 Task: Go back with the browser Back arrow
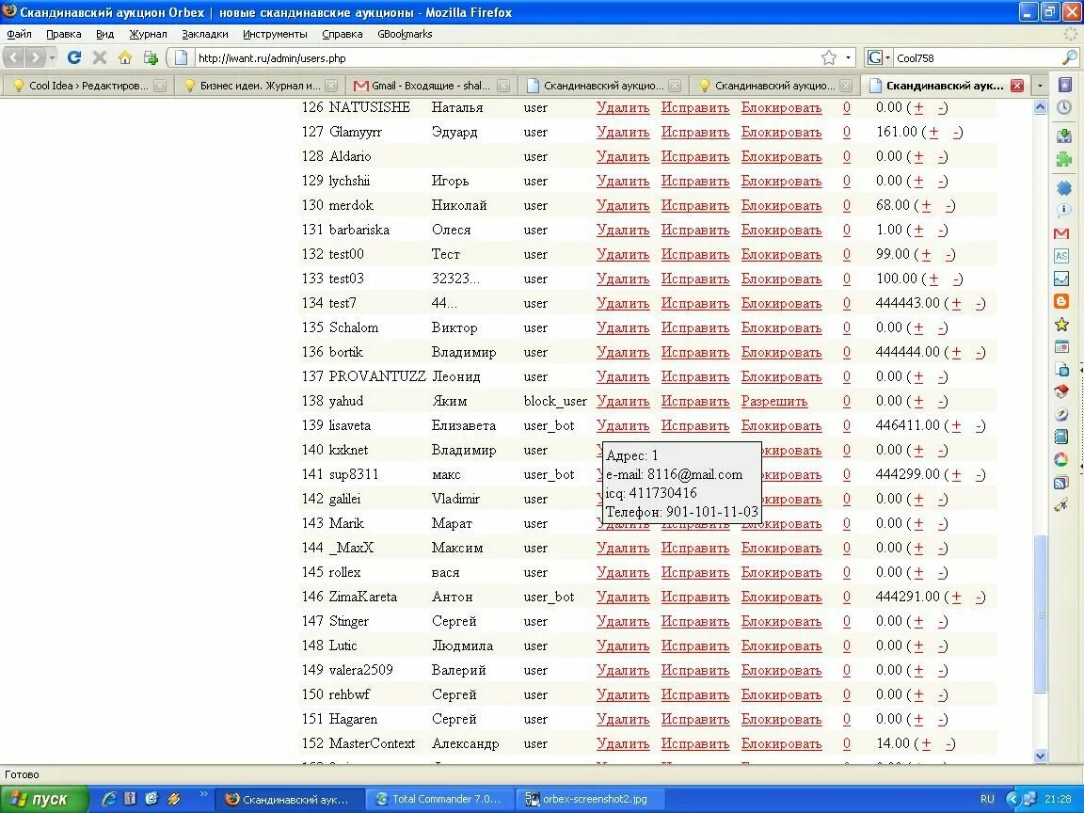[x=14, y=57]
